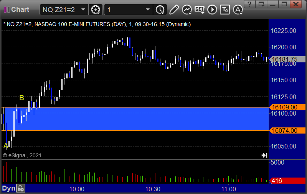Screen dimensions: 307x194
Task: Click the Chart title label
Action: pyautogui.click(x=20, y=9)
